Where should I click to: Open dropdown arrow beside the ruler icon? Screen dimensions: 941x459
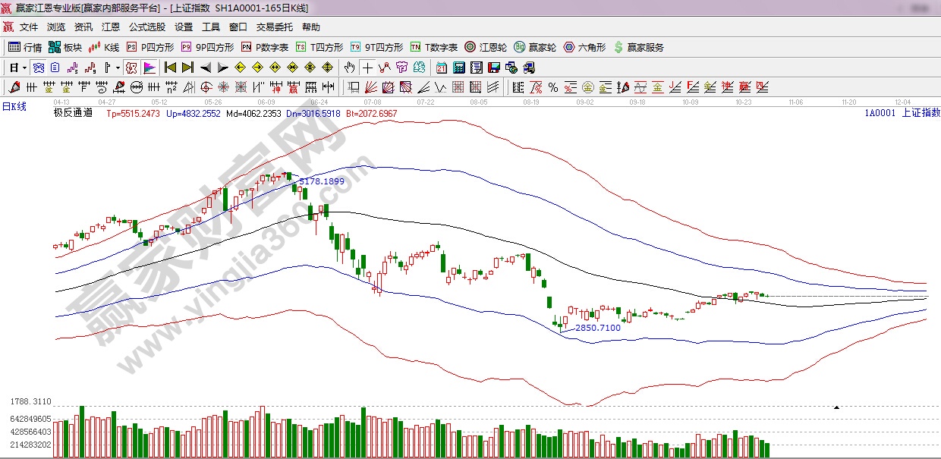click(118, 68)
